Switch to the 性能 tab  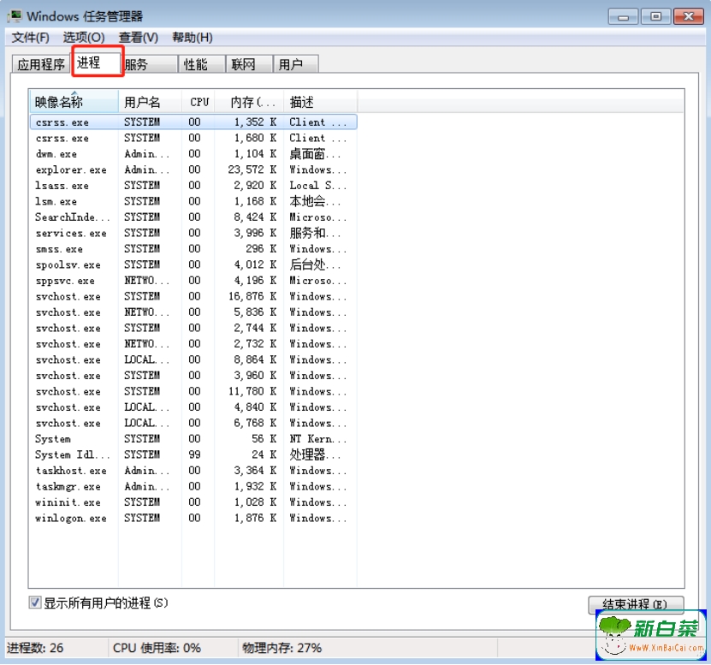(x=202, y=64)
